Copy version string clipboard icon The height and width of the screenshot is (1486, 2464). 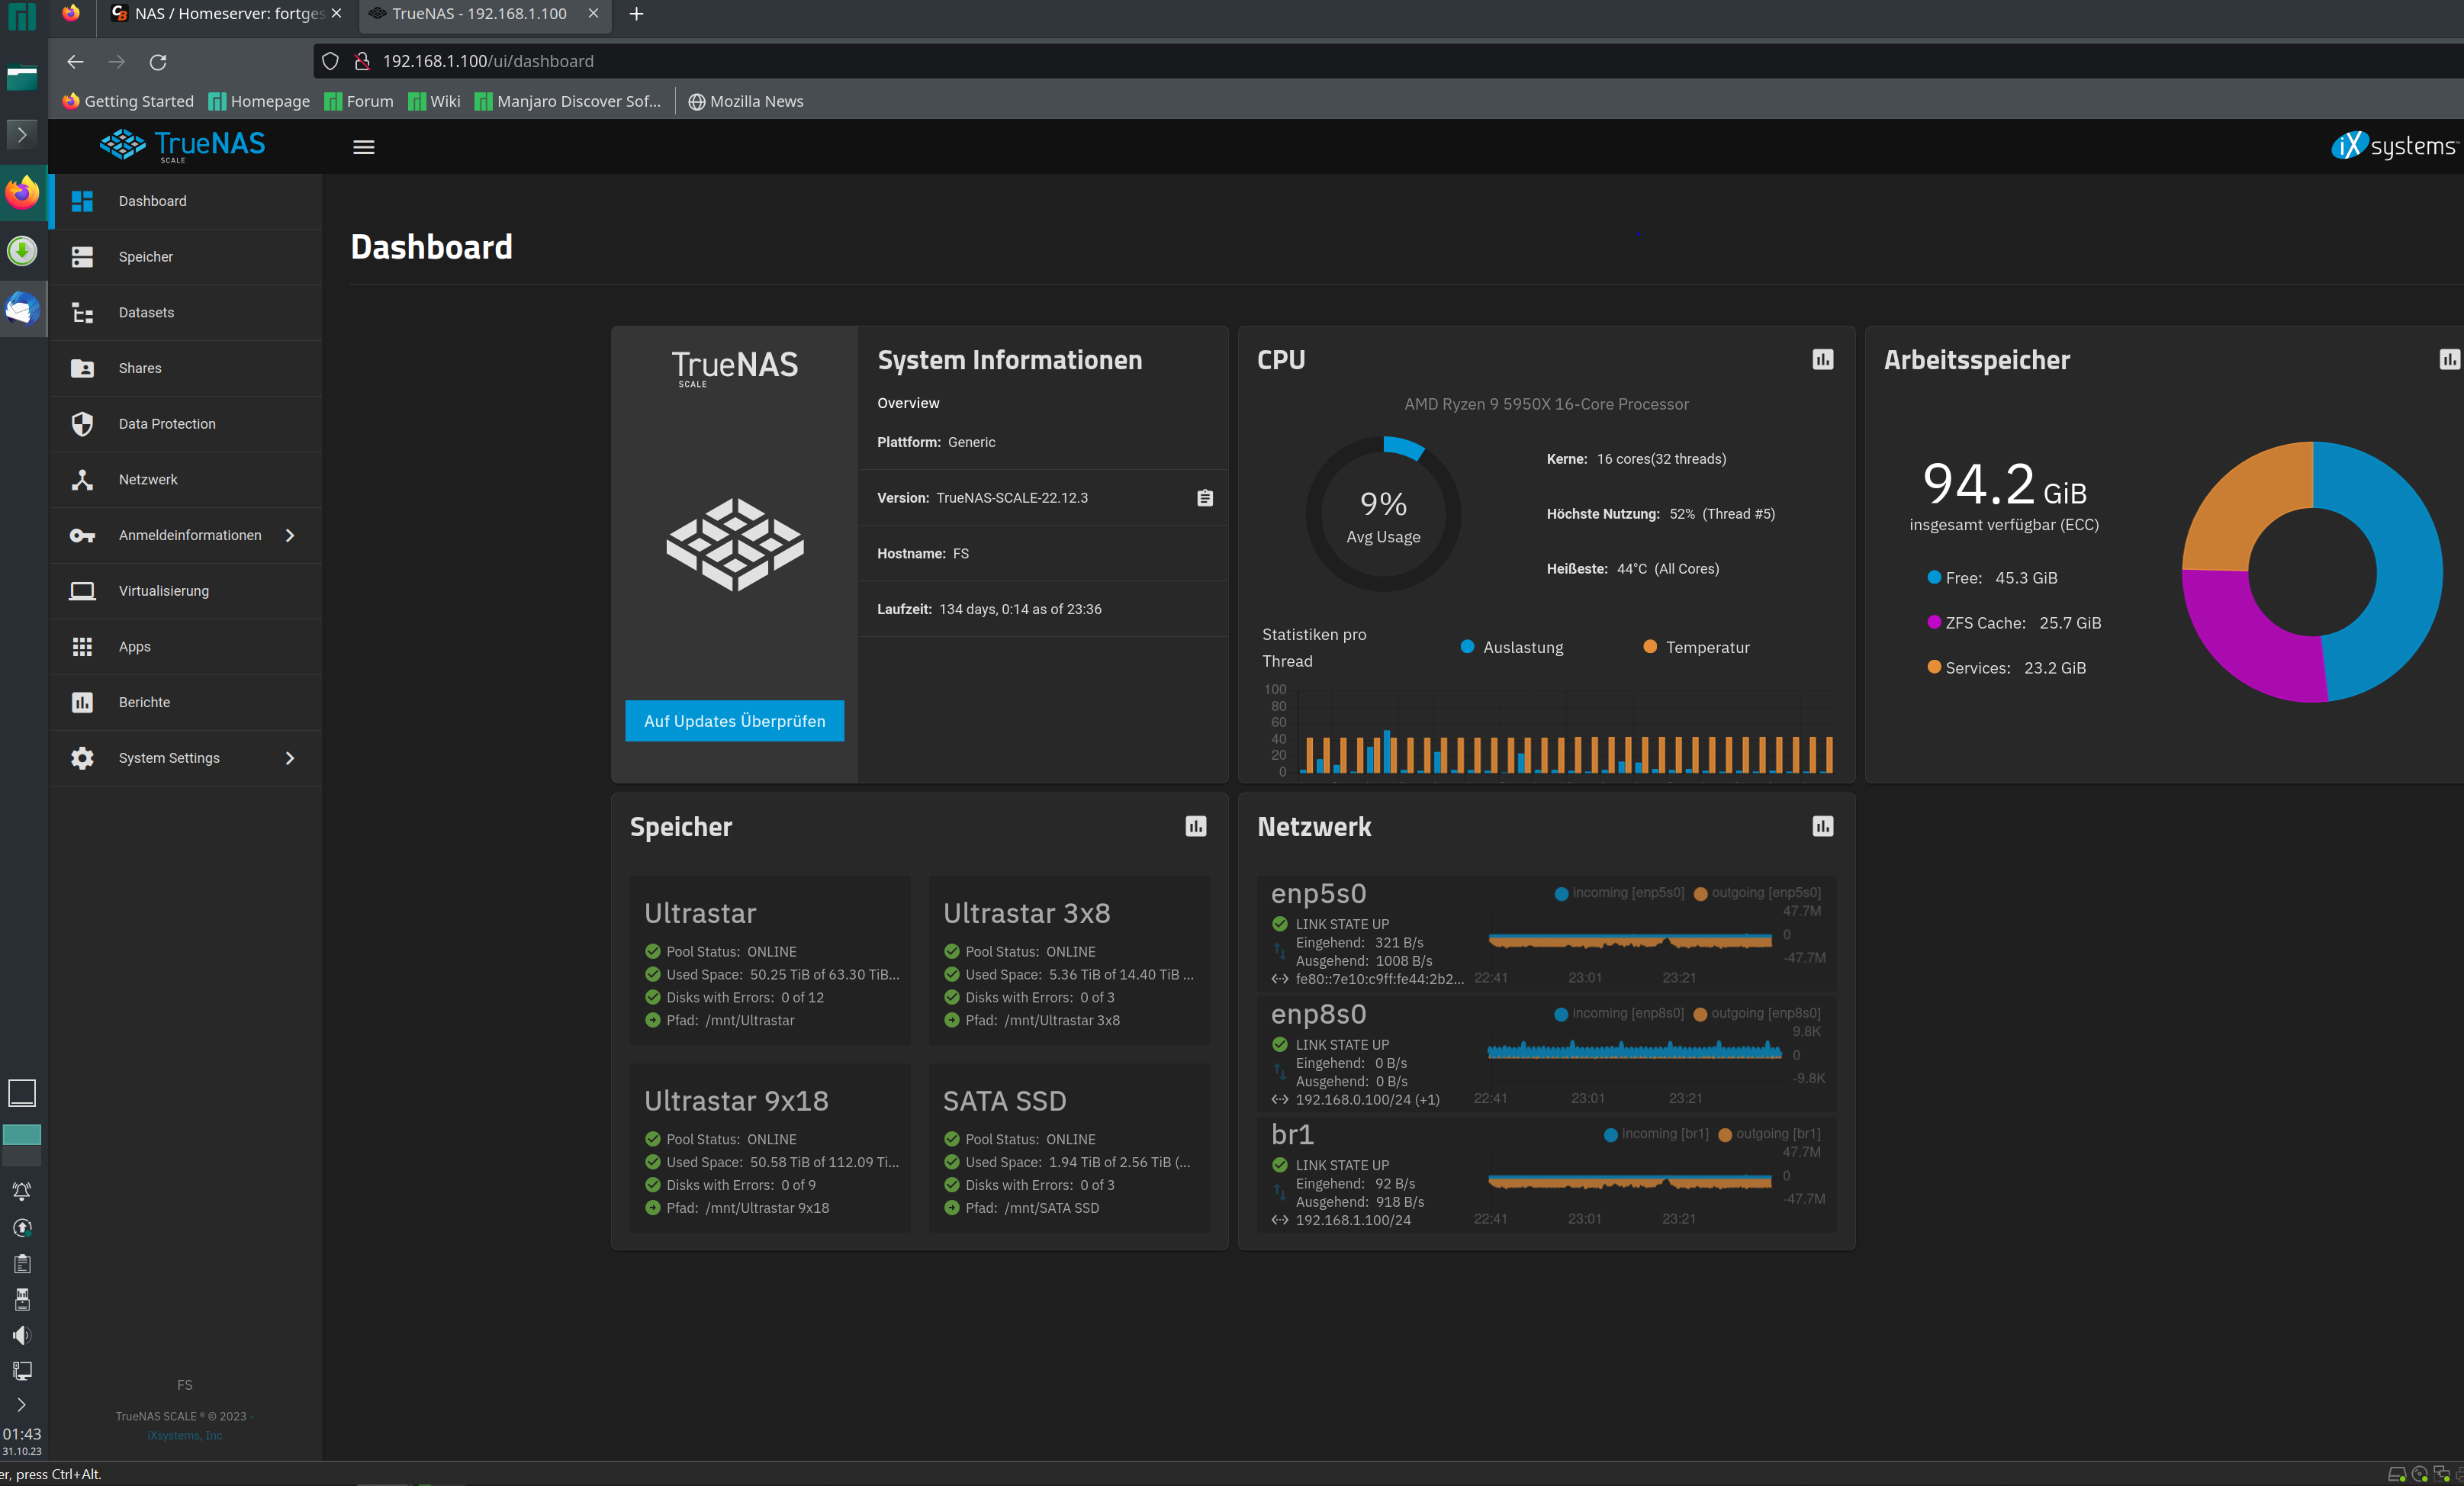coord(1205,498)
